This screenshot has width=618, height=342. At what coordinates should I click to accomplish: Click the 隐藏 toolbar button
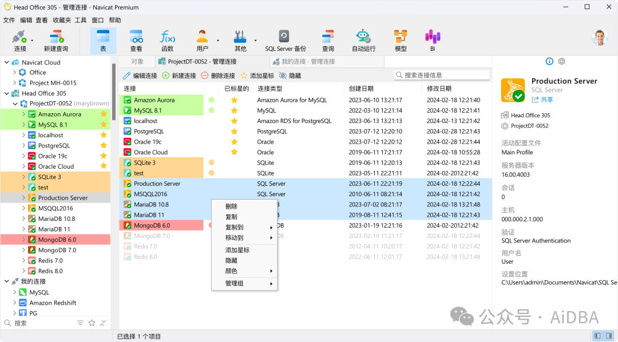click(290, 75)
